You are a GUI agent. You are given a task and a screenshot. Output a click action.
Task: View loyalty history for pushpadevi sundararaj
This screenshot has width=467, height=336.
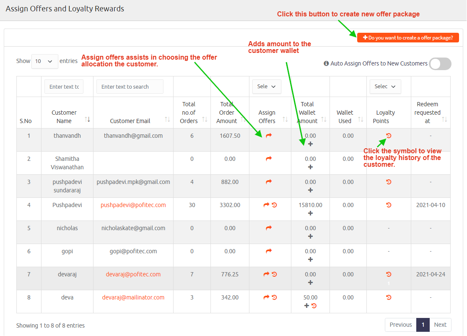[x=389, y=182]
